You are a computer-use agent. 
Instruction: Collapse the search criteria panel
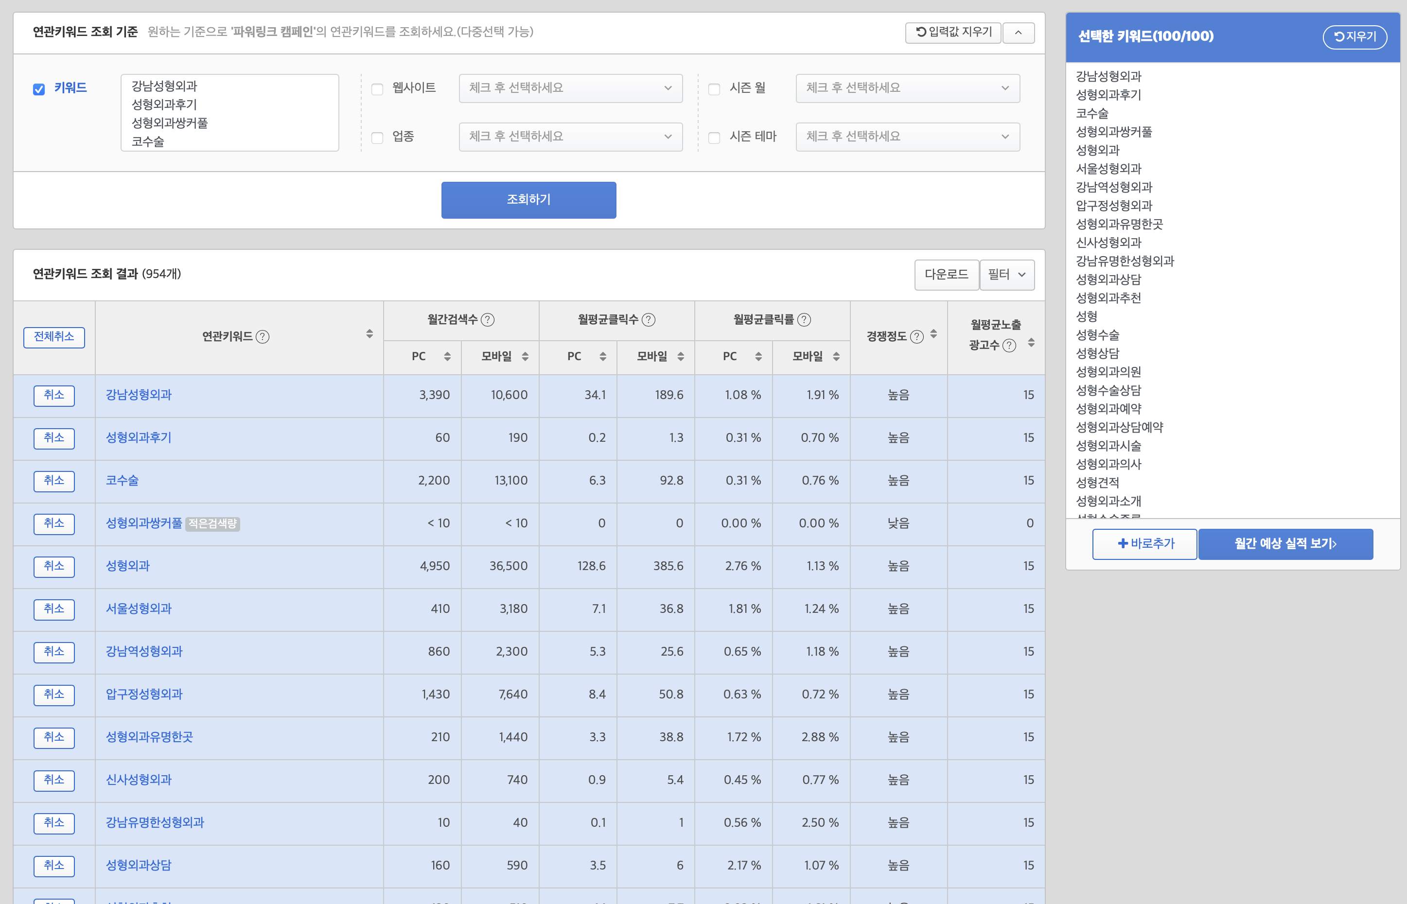(1018, 33)
